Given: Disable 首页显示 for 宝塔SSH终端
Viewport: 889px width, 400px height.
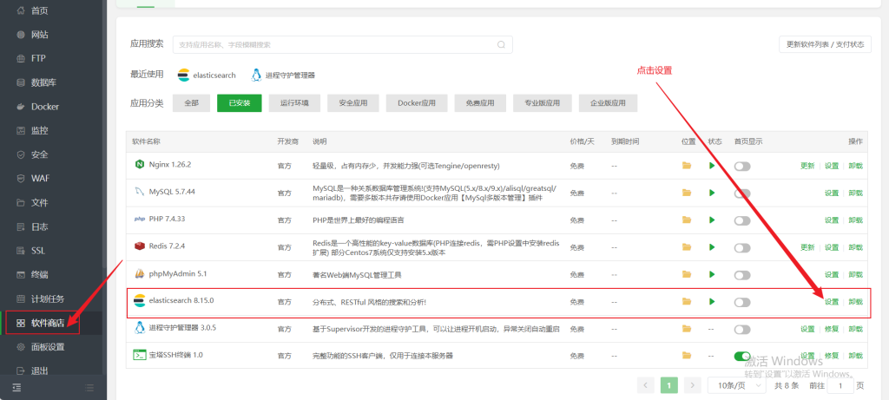Looking at the screenshot, I should [x=742, y=357].
